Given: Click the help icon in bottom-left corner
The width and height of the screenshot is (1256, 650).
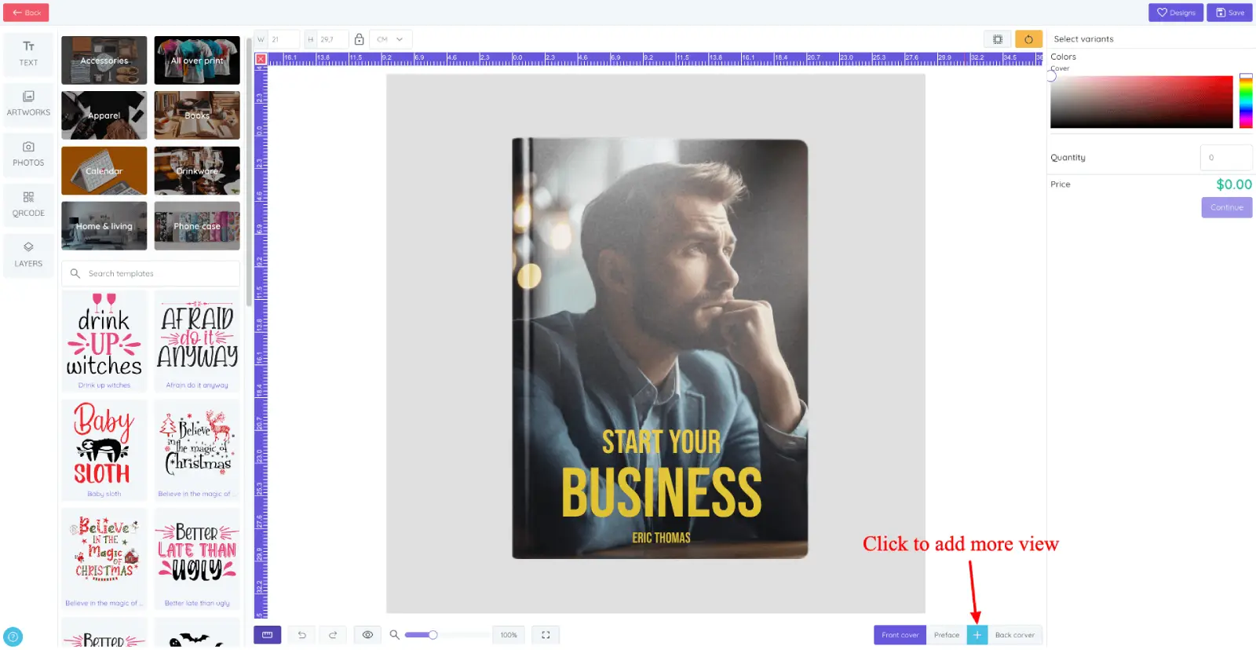Looking at the screenshot, I should coord(13,637).
